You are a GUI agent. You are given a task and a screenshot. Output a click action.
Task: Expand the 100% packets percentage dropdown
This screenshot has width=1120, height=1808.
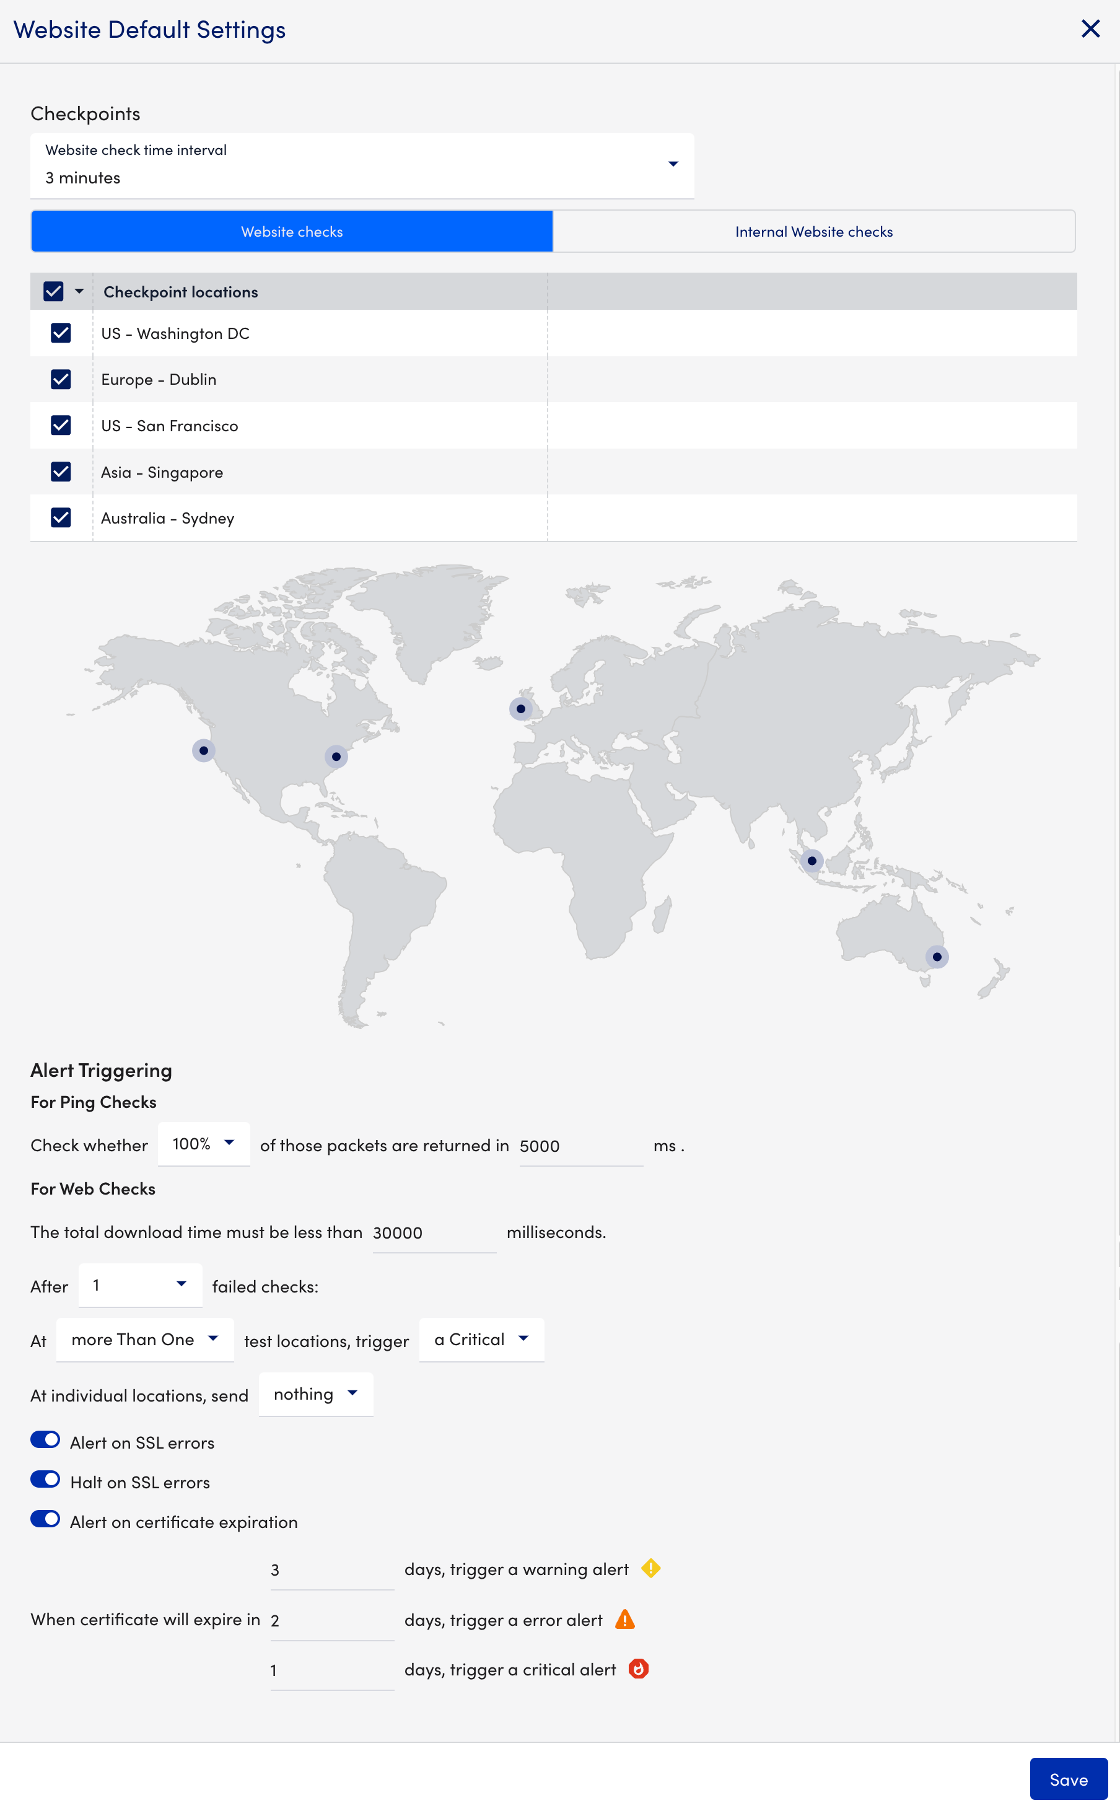click(x=204, y=1144)
